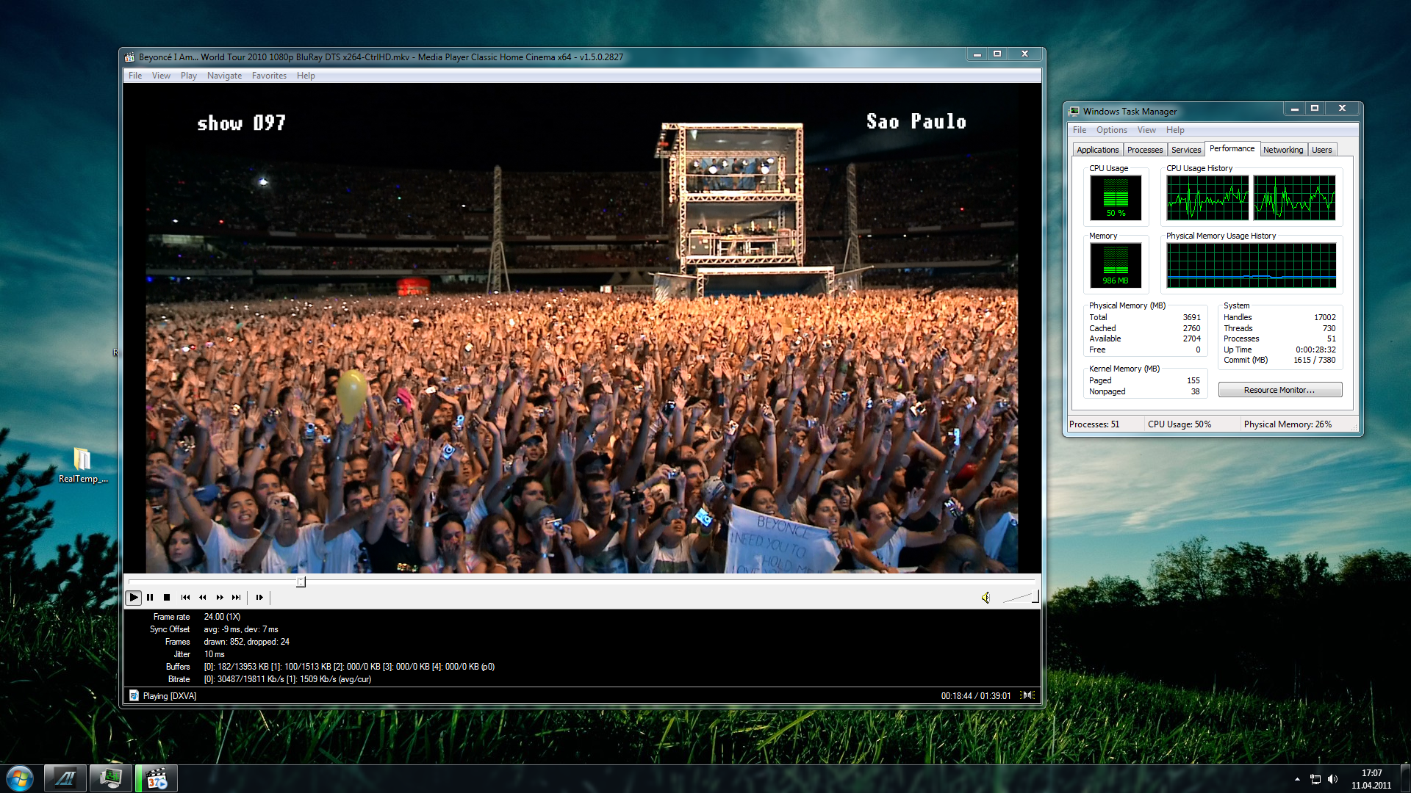Click the video display area

(x=582, y=328)
